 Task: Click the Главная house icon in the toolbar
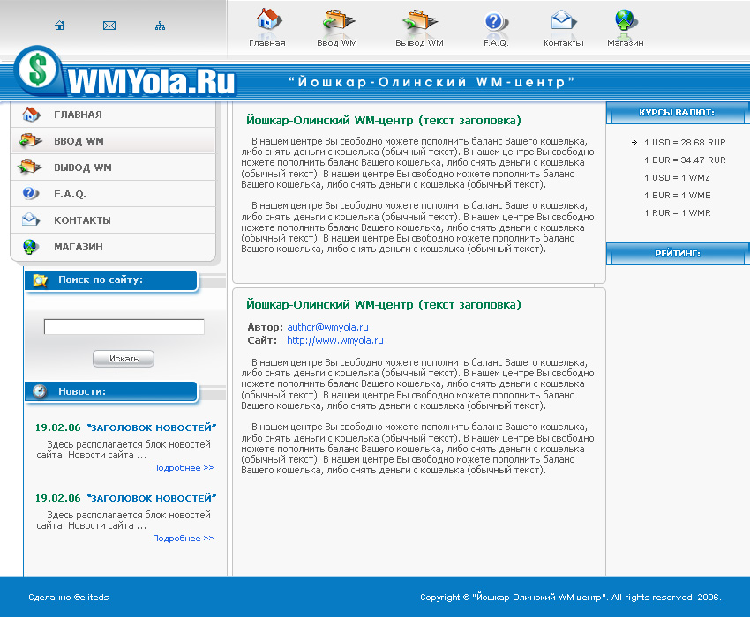(x=266, y=22)
